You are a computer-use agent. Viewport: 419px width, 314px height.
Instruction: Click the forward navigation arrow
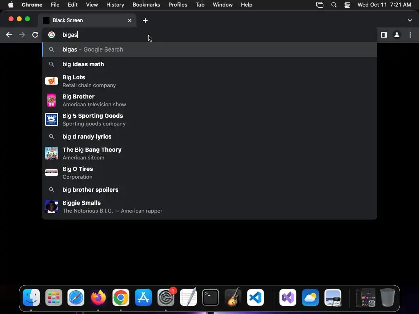(22, 35)
